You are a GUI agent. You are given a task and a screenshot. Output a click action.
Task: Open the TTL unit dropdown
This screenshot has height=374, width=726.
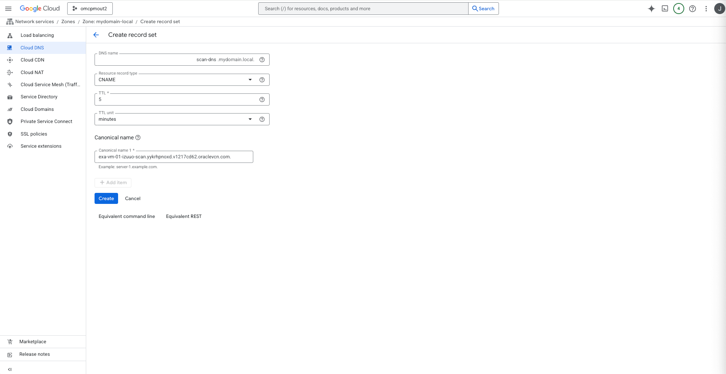(x=250, y=119)
